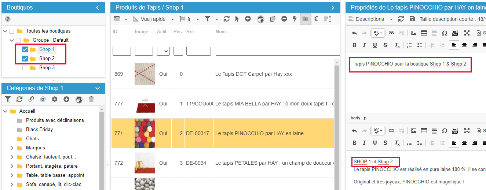The image size is (486, 190).
Task: Tick the Toutes les boutiques checkbox
Action: 12,31
